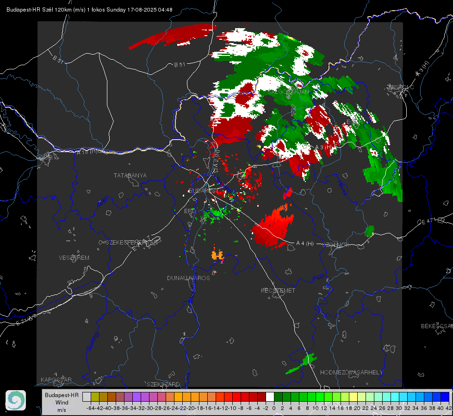Select the KAPOSVÁR city label
This screenshot has height=416, width=453.
point(56,379)
